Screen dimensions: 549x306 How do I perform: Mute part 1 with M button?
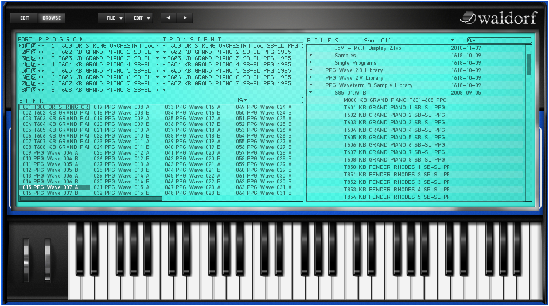click(x=28, y=46)
